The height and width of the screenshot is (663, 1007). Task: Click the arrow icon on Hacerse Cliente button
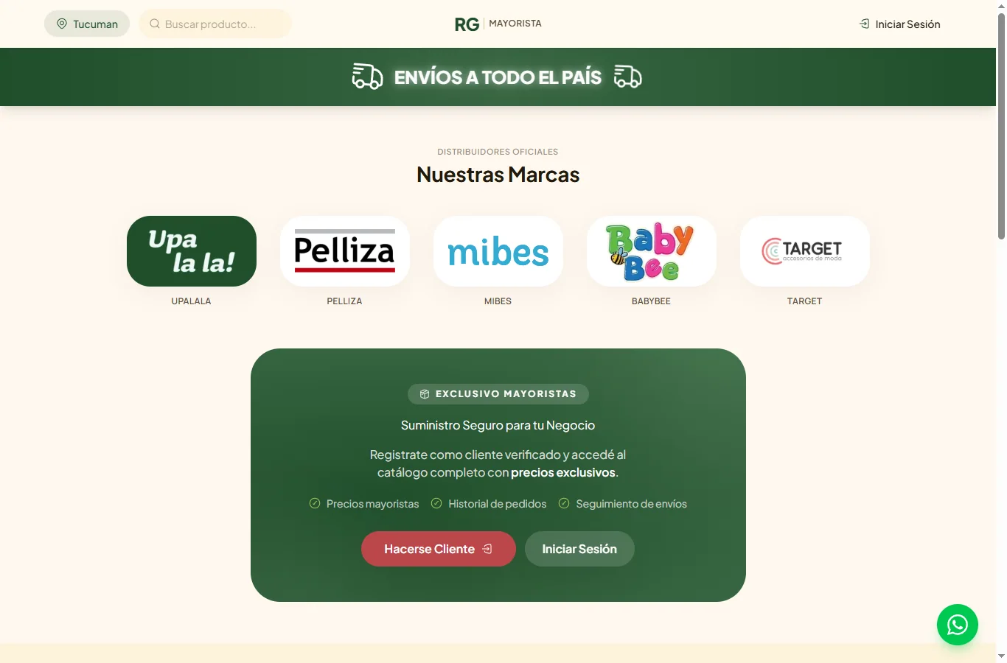point(487,549)
